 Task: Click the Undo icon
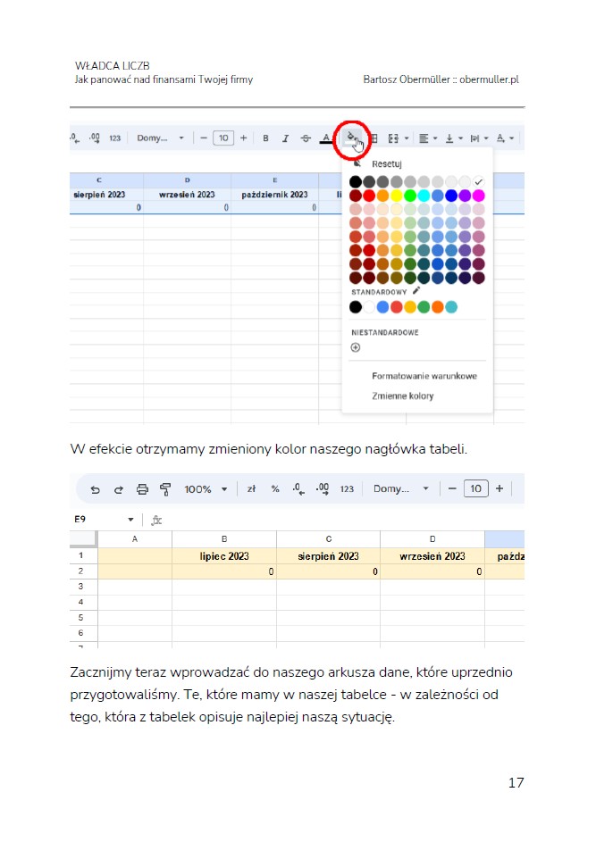click(95, 489)
